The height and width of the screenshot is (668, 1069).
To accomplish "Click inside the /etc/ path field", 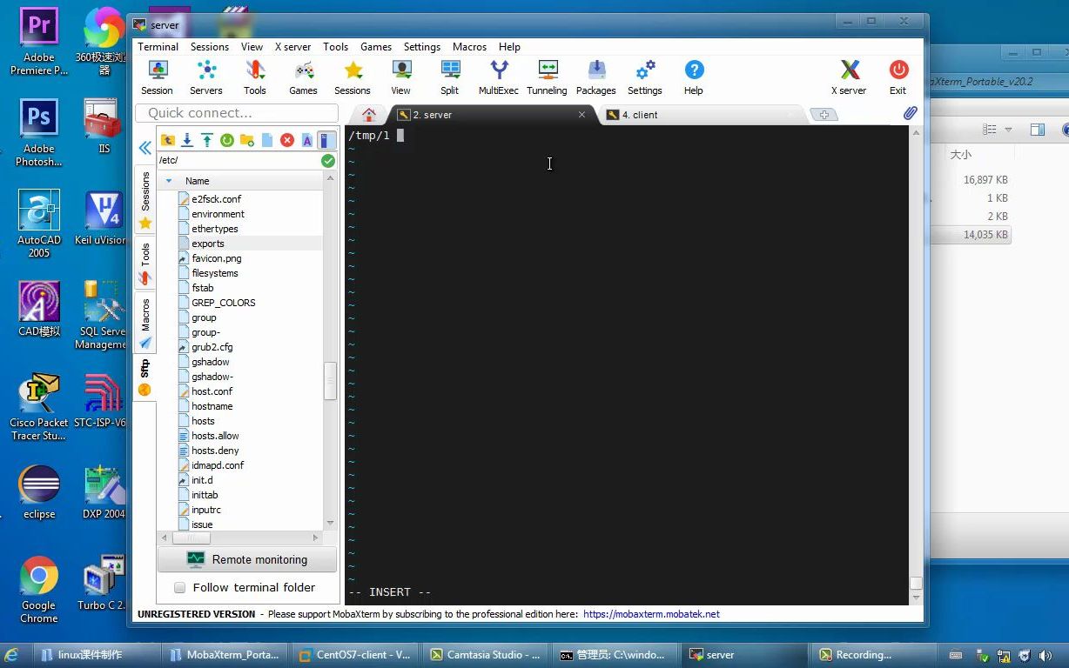I will 235,160.
